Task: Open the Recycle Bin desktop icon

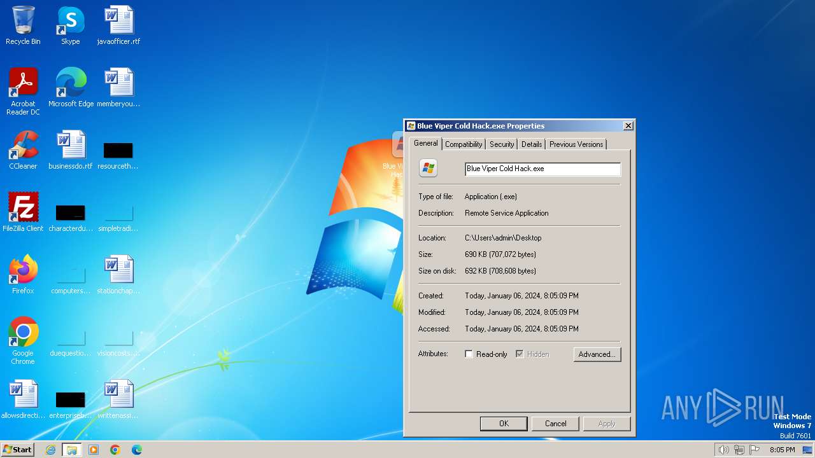Action: [x=23, y=25]
